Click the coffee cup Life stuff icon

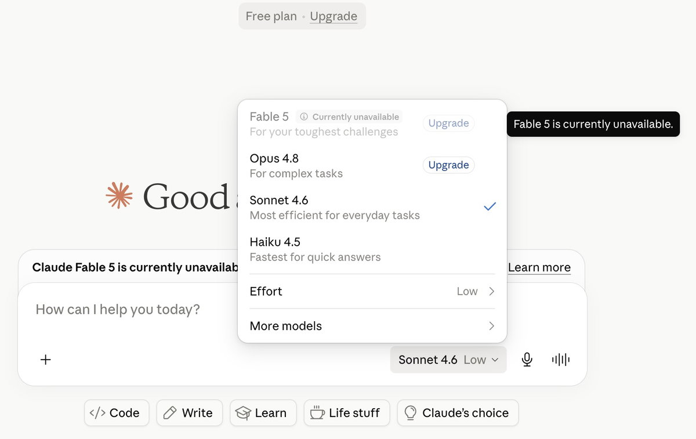pos(317,413)
